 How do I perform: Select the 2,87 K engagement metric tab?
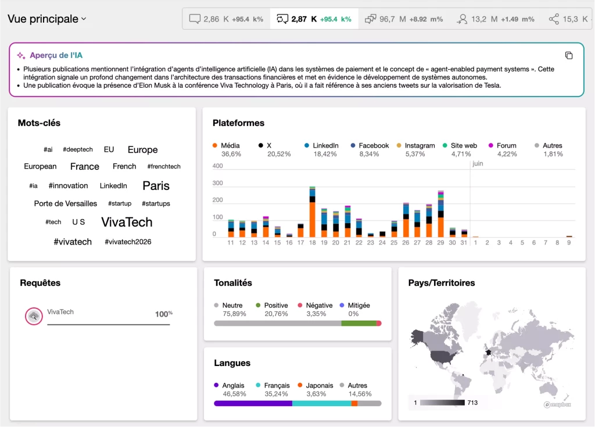click(314, 19)
